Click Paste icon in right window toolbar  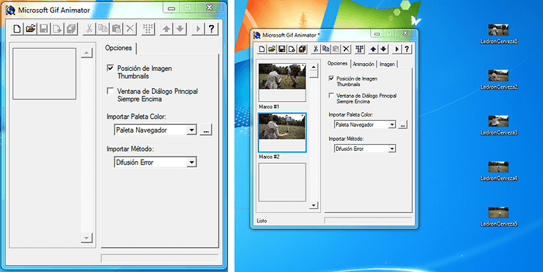pos(336,49)
